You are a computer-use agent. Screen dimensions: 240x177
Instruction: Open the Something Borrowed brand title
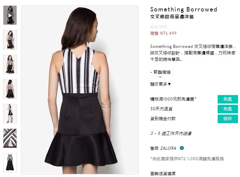click(184, 9)
